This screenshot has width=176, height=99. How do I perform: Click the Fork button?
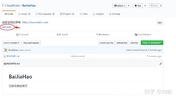coord(154,5)
